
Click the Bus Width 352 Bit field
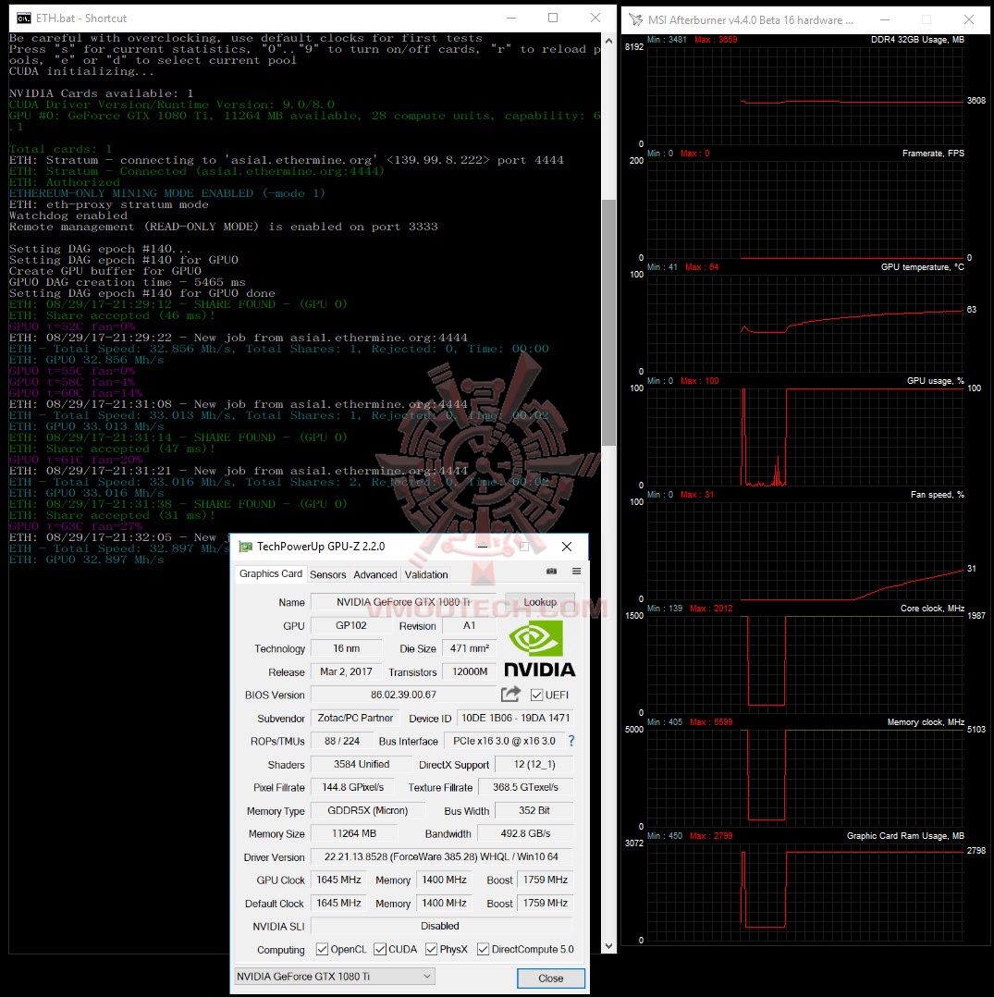[x=534, y=810]
